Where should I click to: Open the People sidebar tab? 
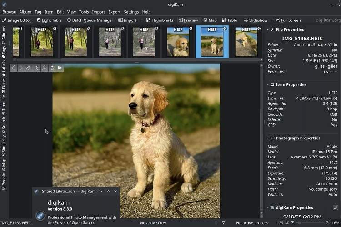click(x=4, y=179)
